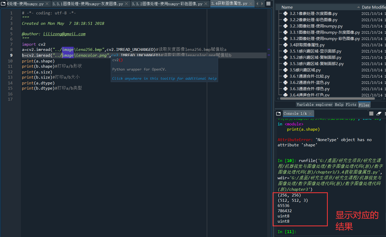This screenshot has width=386, height=237.
Task: Click the Python file icon next to 3.2.1像素处理-灰度图像.py
Action: (x=285, y=13)
